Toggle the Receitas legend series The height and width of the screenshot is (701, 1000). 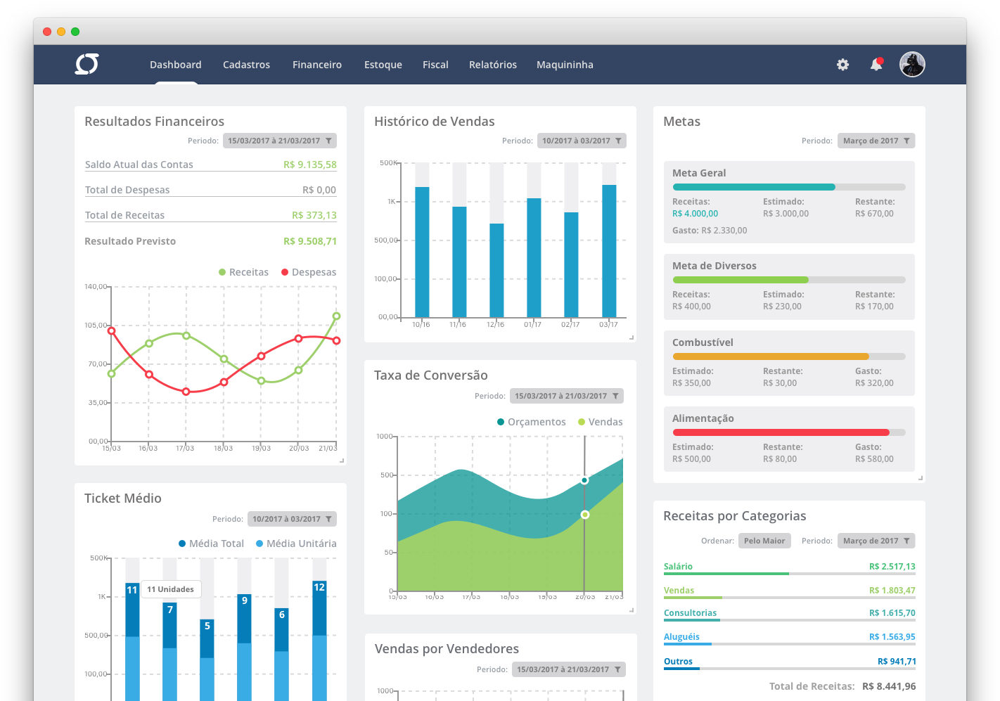tap(243, 272)
